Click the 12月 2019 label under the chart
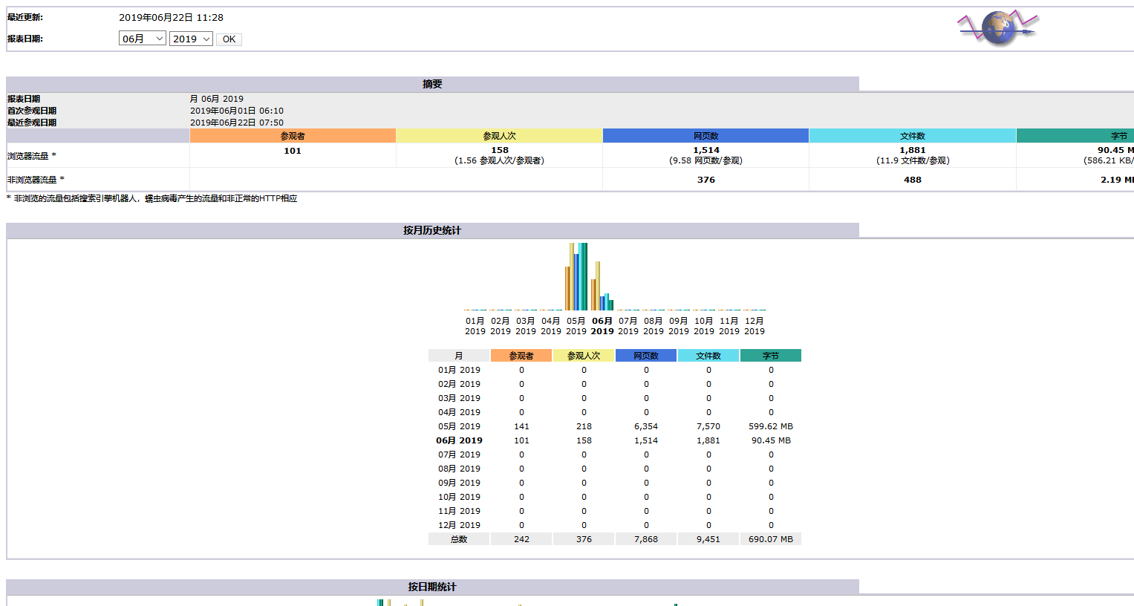 coord(754,326)
